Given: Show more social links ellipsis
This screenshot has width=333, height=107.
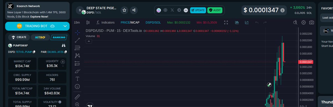Looking at the screenshot, I should click(x=186, y=10).
